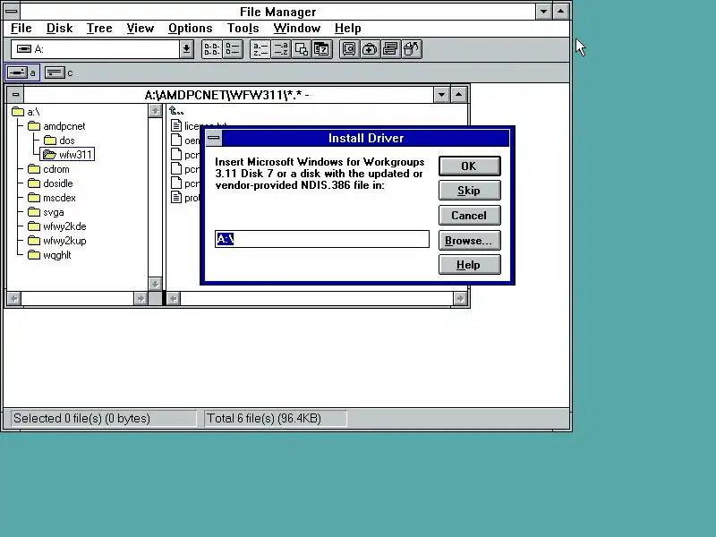This screenshot has width=716, height=537.
Task: Click tree pane horizontal scroll left arrow
Action: 14,298
